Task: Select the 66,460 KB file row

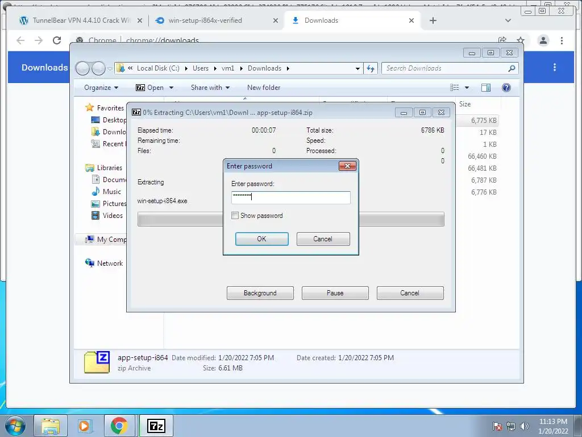Action: [482, 156]
